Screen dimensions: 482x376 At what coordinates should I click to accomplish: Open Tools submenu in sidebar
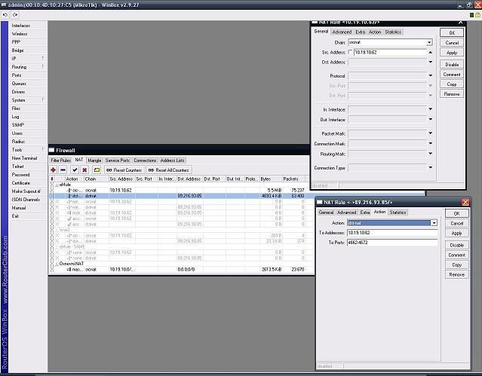pos(28,150)
